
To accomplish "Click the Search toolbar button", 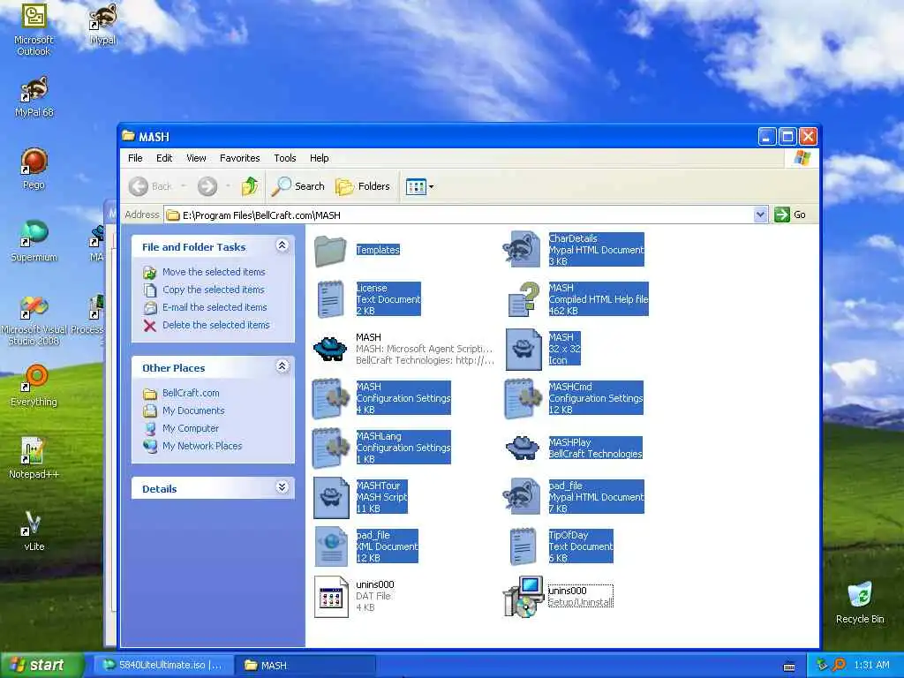I will pos(298,186).
